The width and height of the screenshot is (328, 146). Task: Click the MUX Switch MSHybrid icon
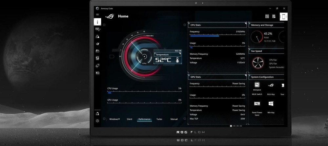coord(257,85)
